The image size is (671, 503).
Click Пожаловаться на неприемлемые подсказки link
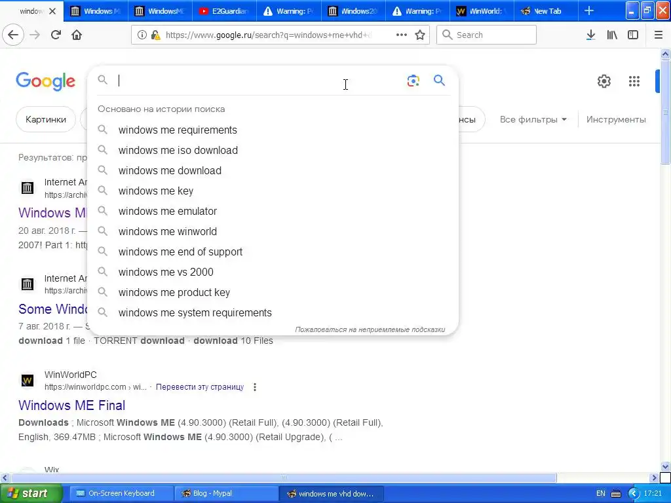click(370, 329)
